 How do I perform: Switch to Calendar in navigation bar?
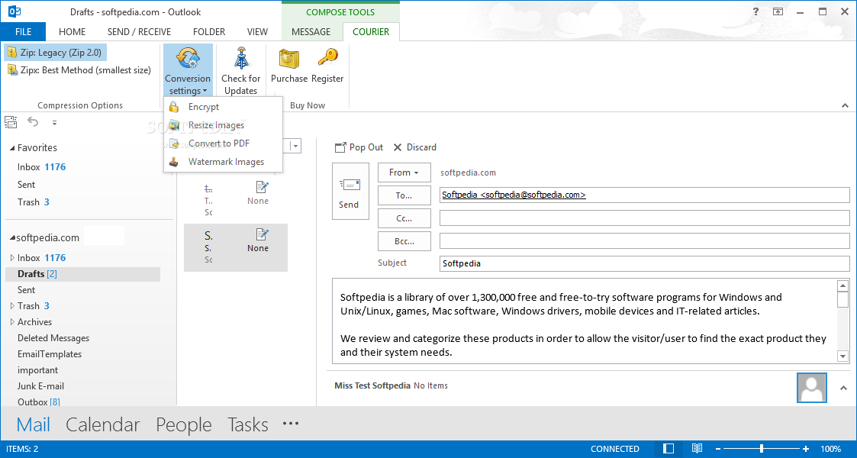(103, 424)
